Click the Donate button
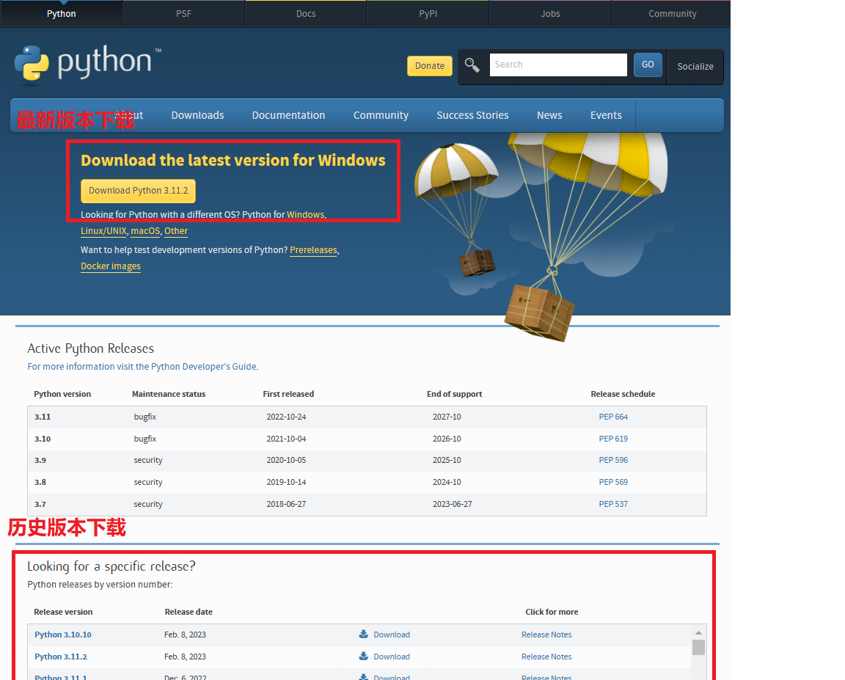The width and height of the screenshot is (845, 680). (430, 66)
